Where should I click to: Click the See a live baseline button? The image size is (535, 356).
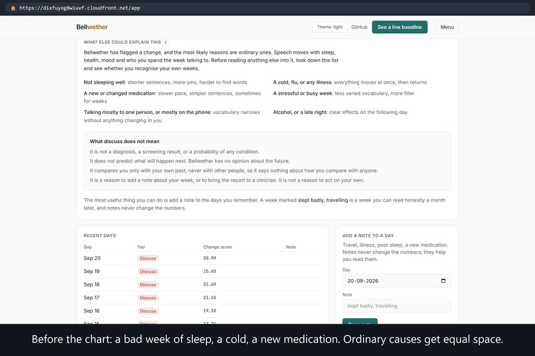pyautogui.click(x=400, y=27)
